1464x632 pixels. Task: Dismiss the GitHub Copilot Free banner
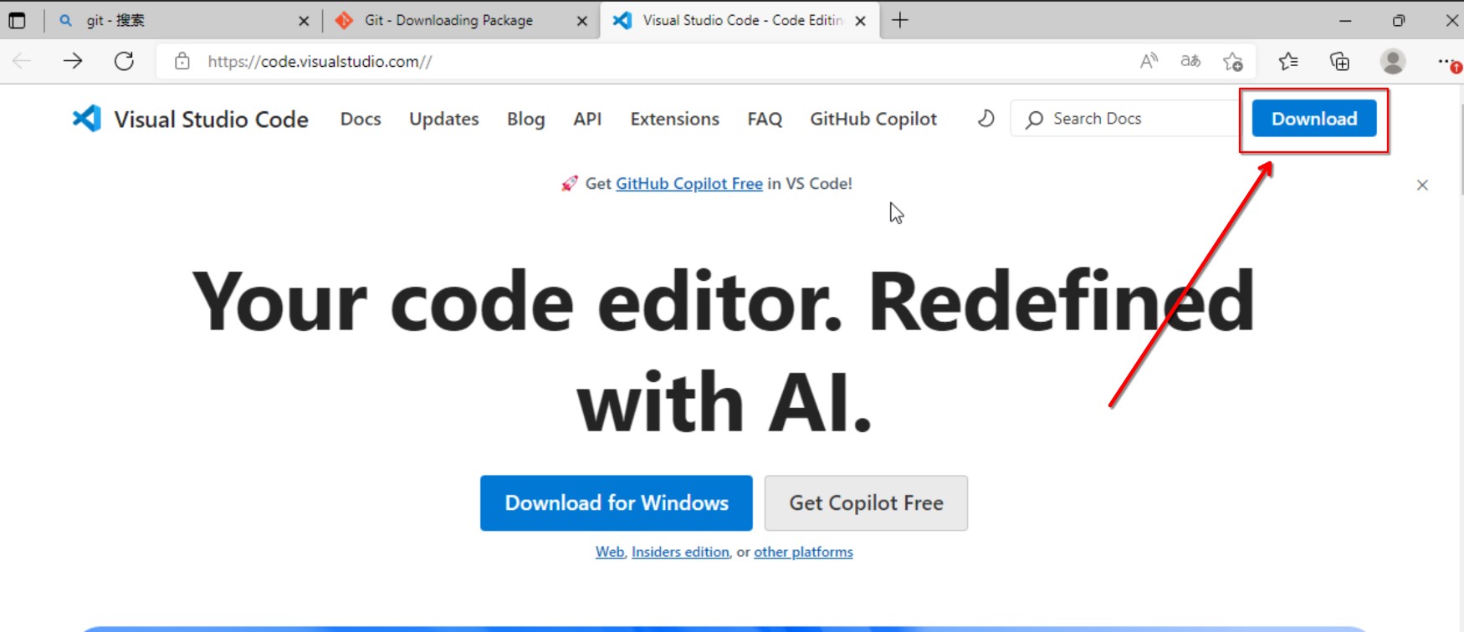coord(1422,185)
